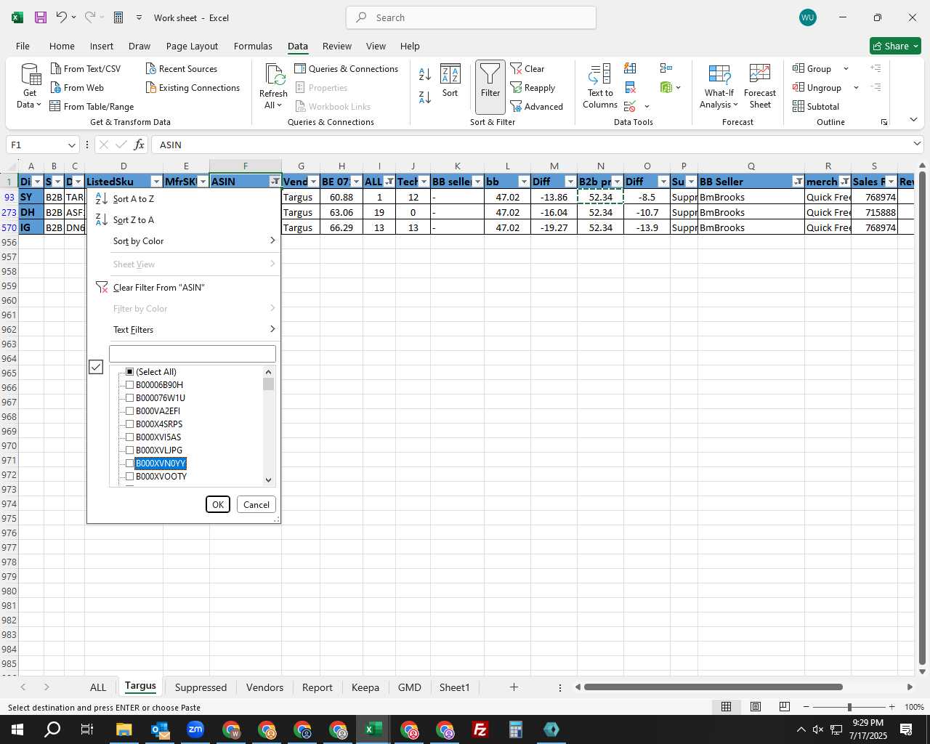Screen dimensions: 930x744
Task: Open the Home ribbon tab
Action: coord(62,46)
